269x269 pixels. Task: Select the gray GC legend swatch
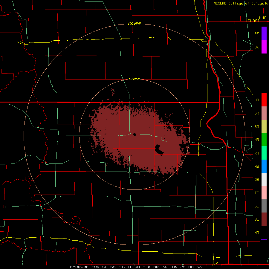click(264, 206)
